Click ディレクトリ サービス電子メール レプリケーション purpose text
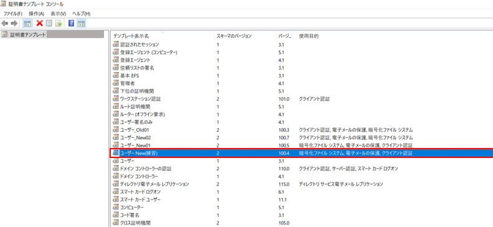The width and height of the screenshot is (493, 227). point(341,184)
